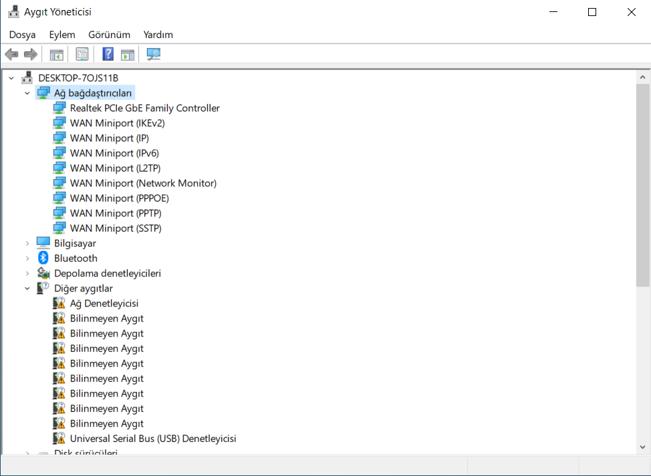Click the Ağ bağdaştırıcıları network icon
651x476 pixels.
coord(43,93)
